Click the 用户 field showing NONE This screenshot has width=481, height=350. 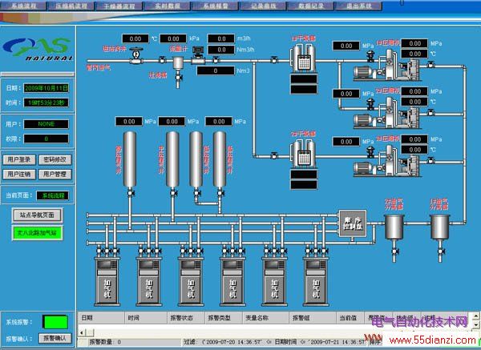46,124
